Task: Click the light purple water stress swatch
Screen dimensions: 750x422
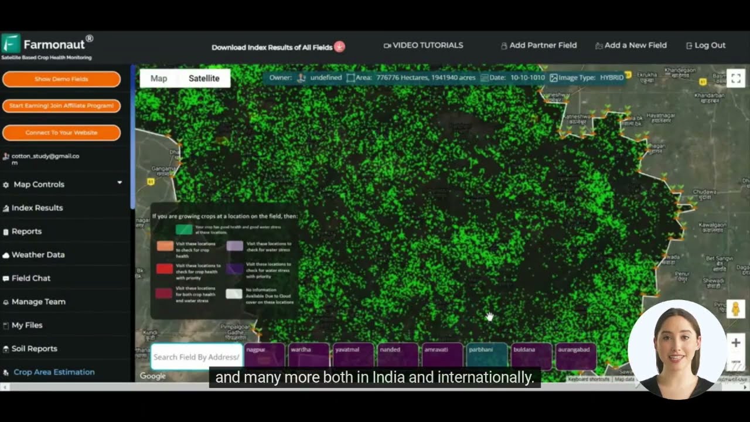Action: [x=234, y=246]
